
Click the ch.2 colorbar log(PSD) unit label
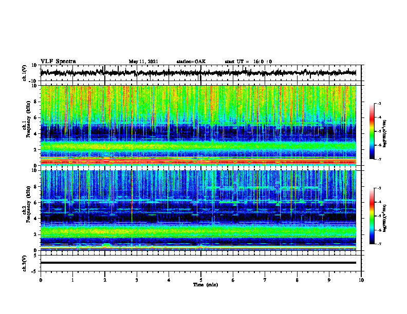(384, 218)
